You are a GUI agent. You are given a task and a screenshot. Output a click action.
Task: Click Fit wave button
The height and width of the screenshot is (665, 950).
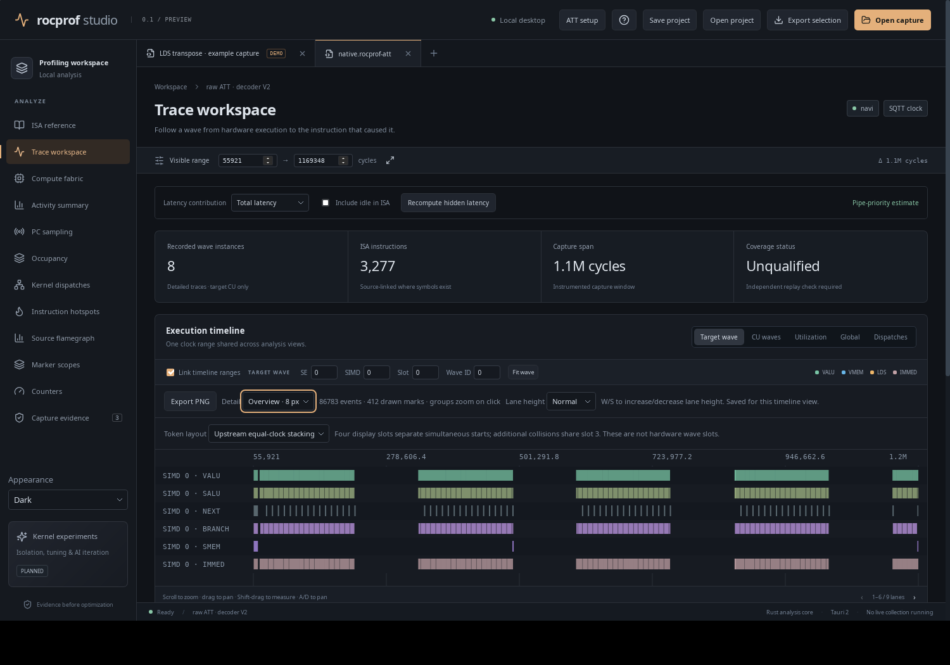tap(523, 372)
